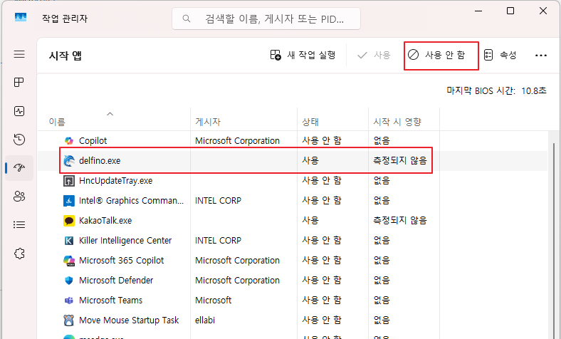
Task: Open the Performance page icon in sidebar
Action: [19, 111]
